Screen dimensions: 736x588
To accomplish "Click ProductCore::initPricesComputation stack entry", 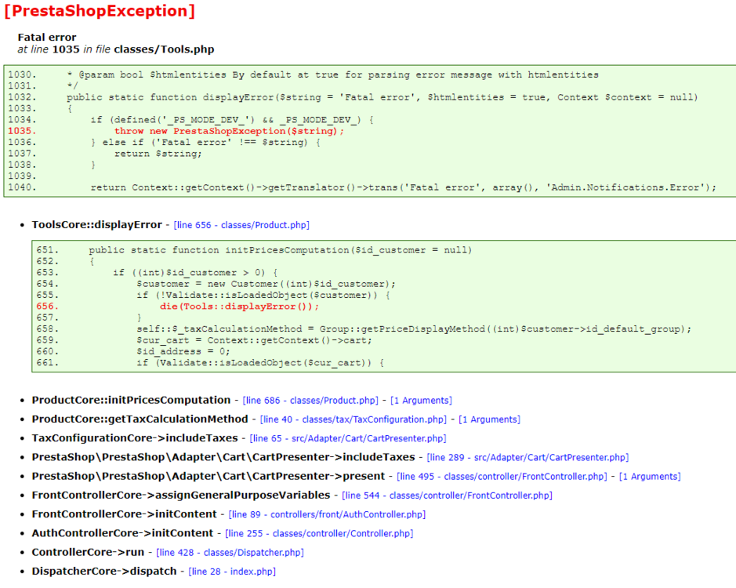I will point(131,400).
